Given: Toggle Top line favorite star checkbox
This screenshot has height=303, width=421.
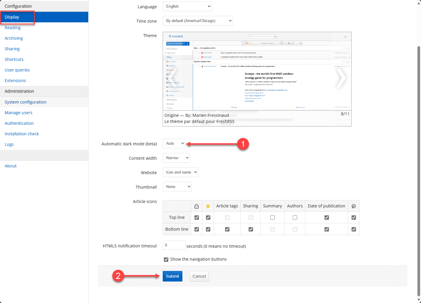Looking at the screenshot, I should point(208,218).
